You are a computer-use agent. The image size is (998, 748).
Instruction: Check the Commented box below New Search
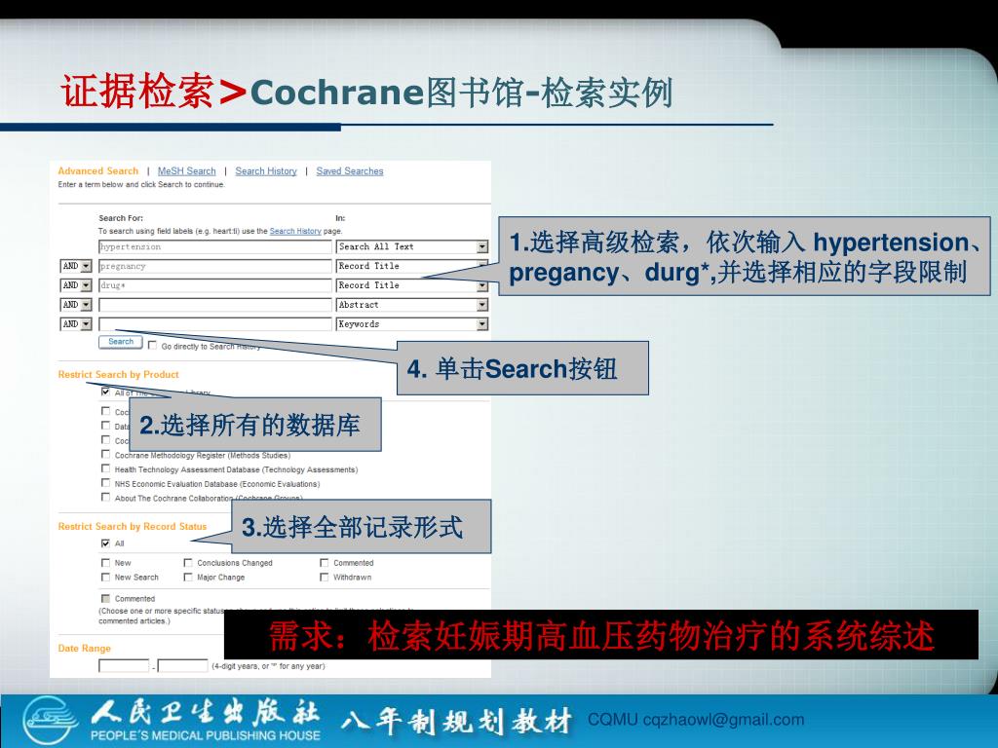(105, 599)
